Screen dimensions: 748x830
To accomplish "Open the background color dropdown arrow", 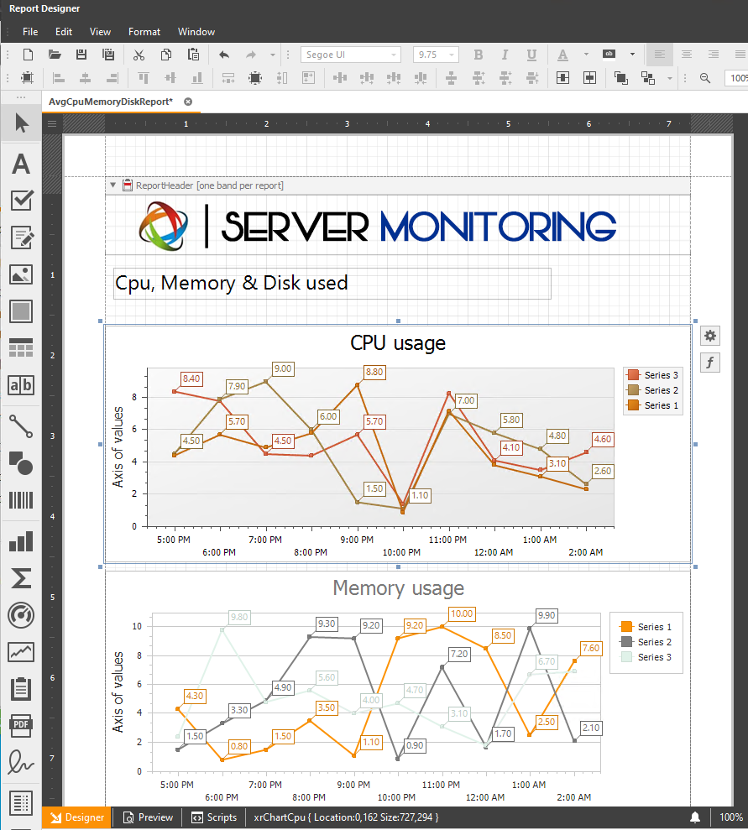I will pos(632,55).
